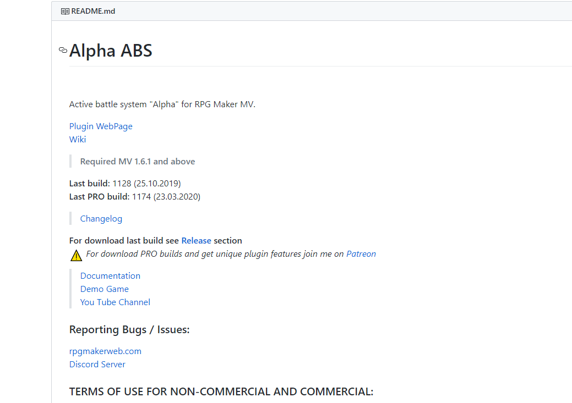Click the README book icon
This screenshot has width=572, height=403.
65,12
